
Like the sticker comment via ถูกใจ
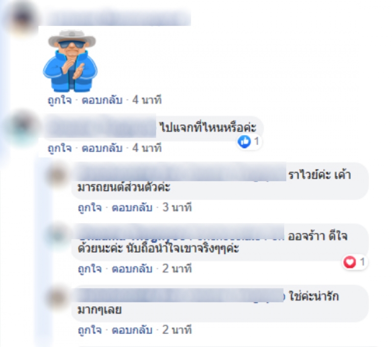59,100
